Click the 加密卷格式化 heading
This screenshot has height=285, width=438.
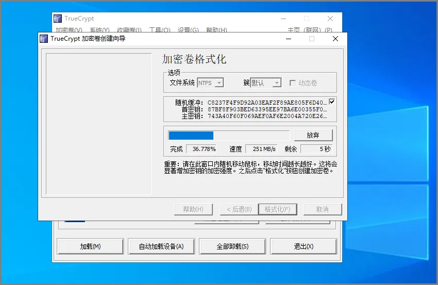click(x=194, y=59)
